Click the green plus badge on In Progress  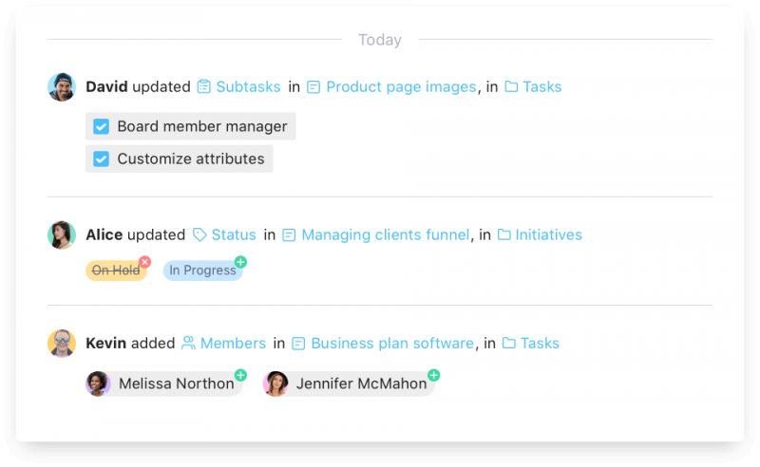click(x=240, y=261)
